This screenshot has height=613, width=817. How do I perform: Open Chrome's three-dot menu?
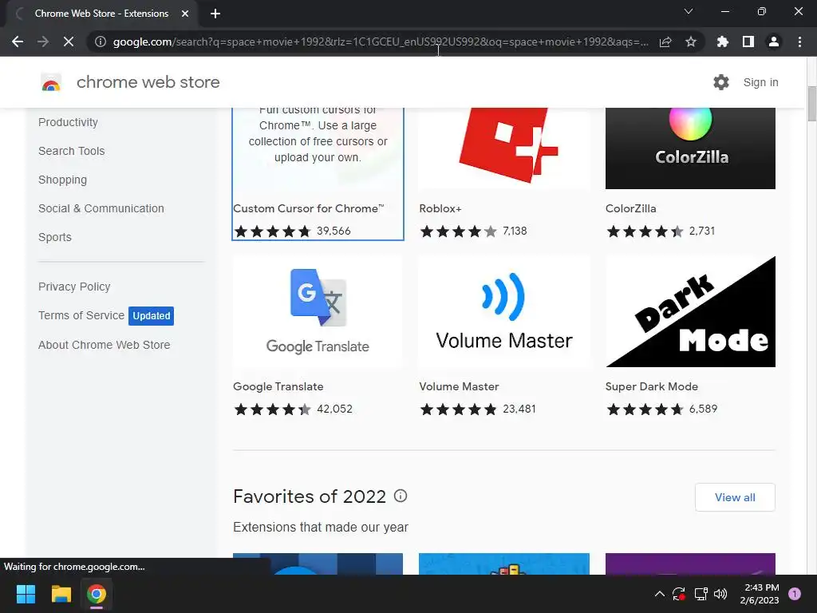tap(799, 42)
